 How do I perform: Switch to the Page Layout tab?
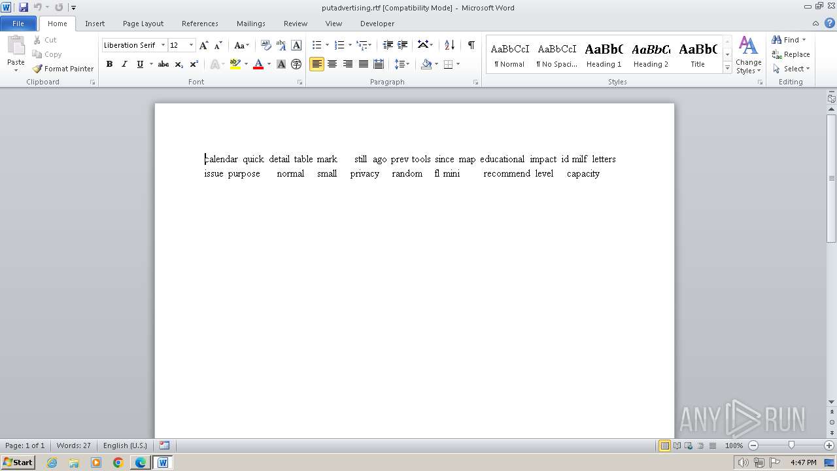tap(143, 24)
